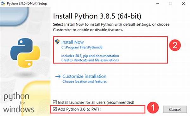The image size is (190, 116).
Task: Click 'Choose location and features' subtitle
Action: tap(85, 82)
